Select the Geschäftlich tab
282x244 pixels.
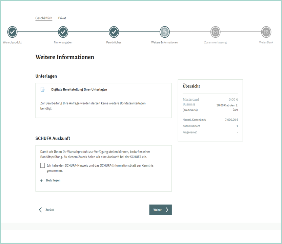coord(44,18)
